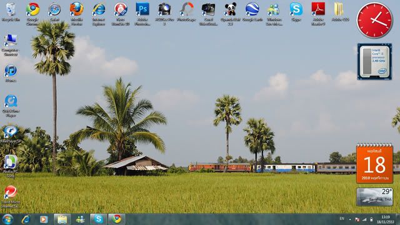Switch to Skype window in taskbar
This screenshot has height=225, width=400.
pyautogui.click(x=99, y=219)
